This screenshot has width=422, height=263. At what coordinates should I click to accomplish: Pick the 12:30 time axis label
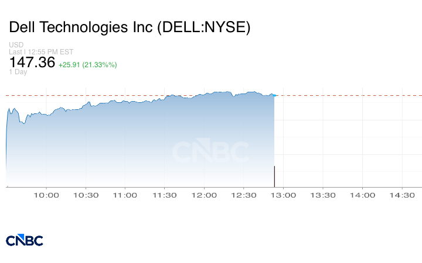(x=244, y=195)
